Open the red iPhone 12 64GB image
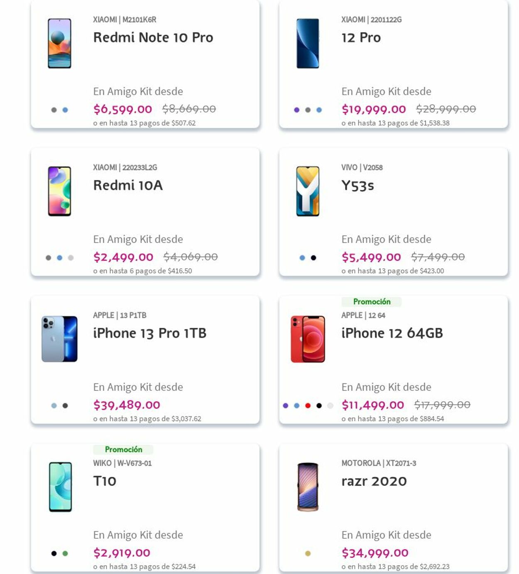Viewport: 519px width, 574px height. coord(308,339)
